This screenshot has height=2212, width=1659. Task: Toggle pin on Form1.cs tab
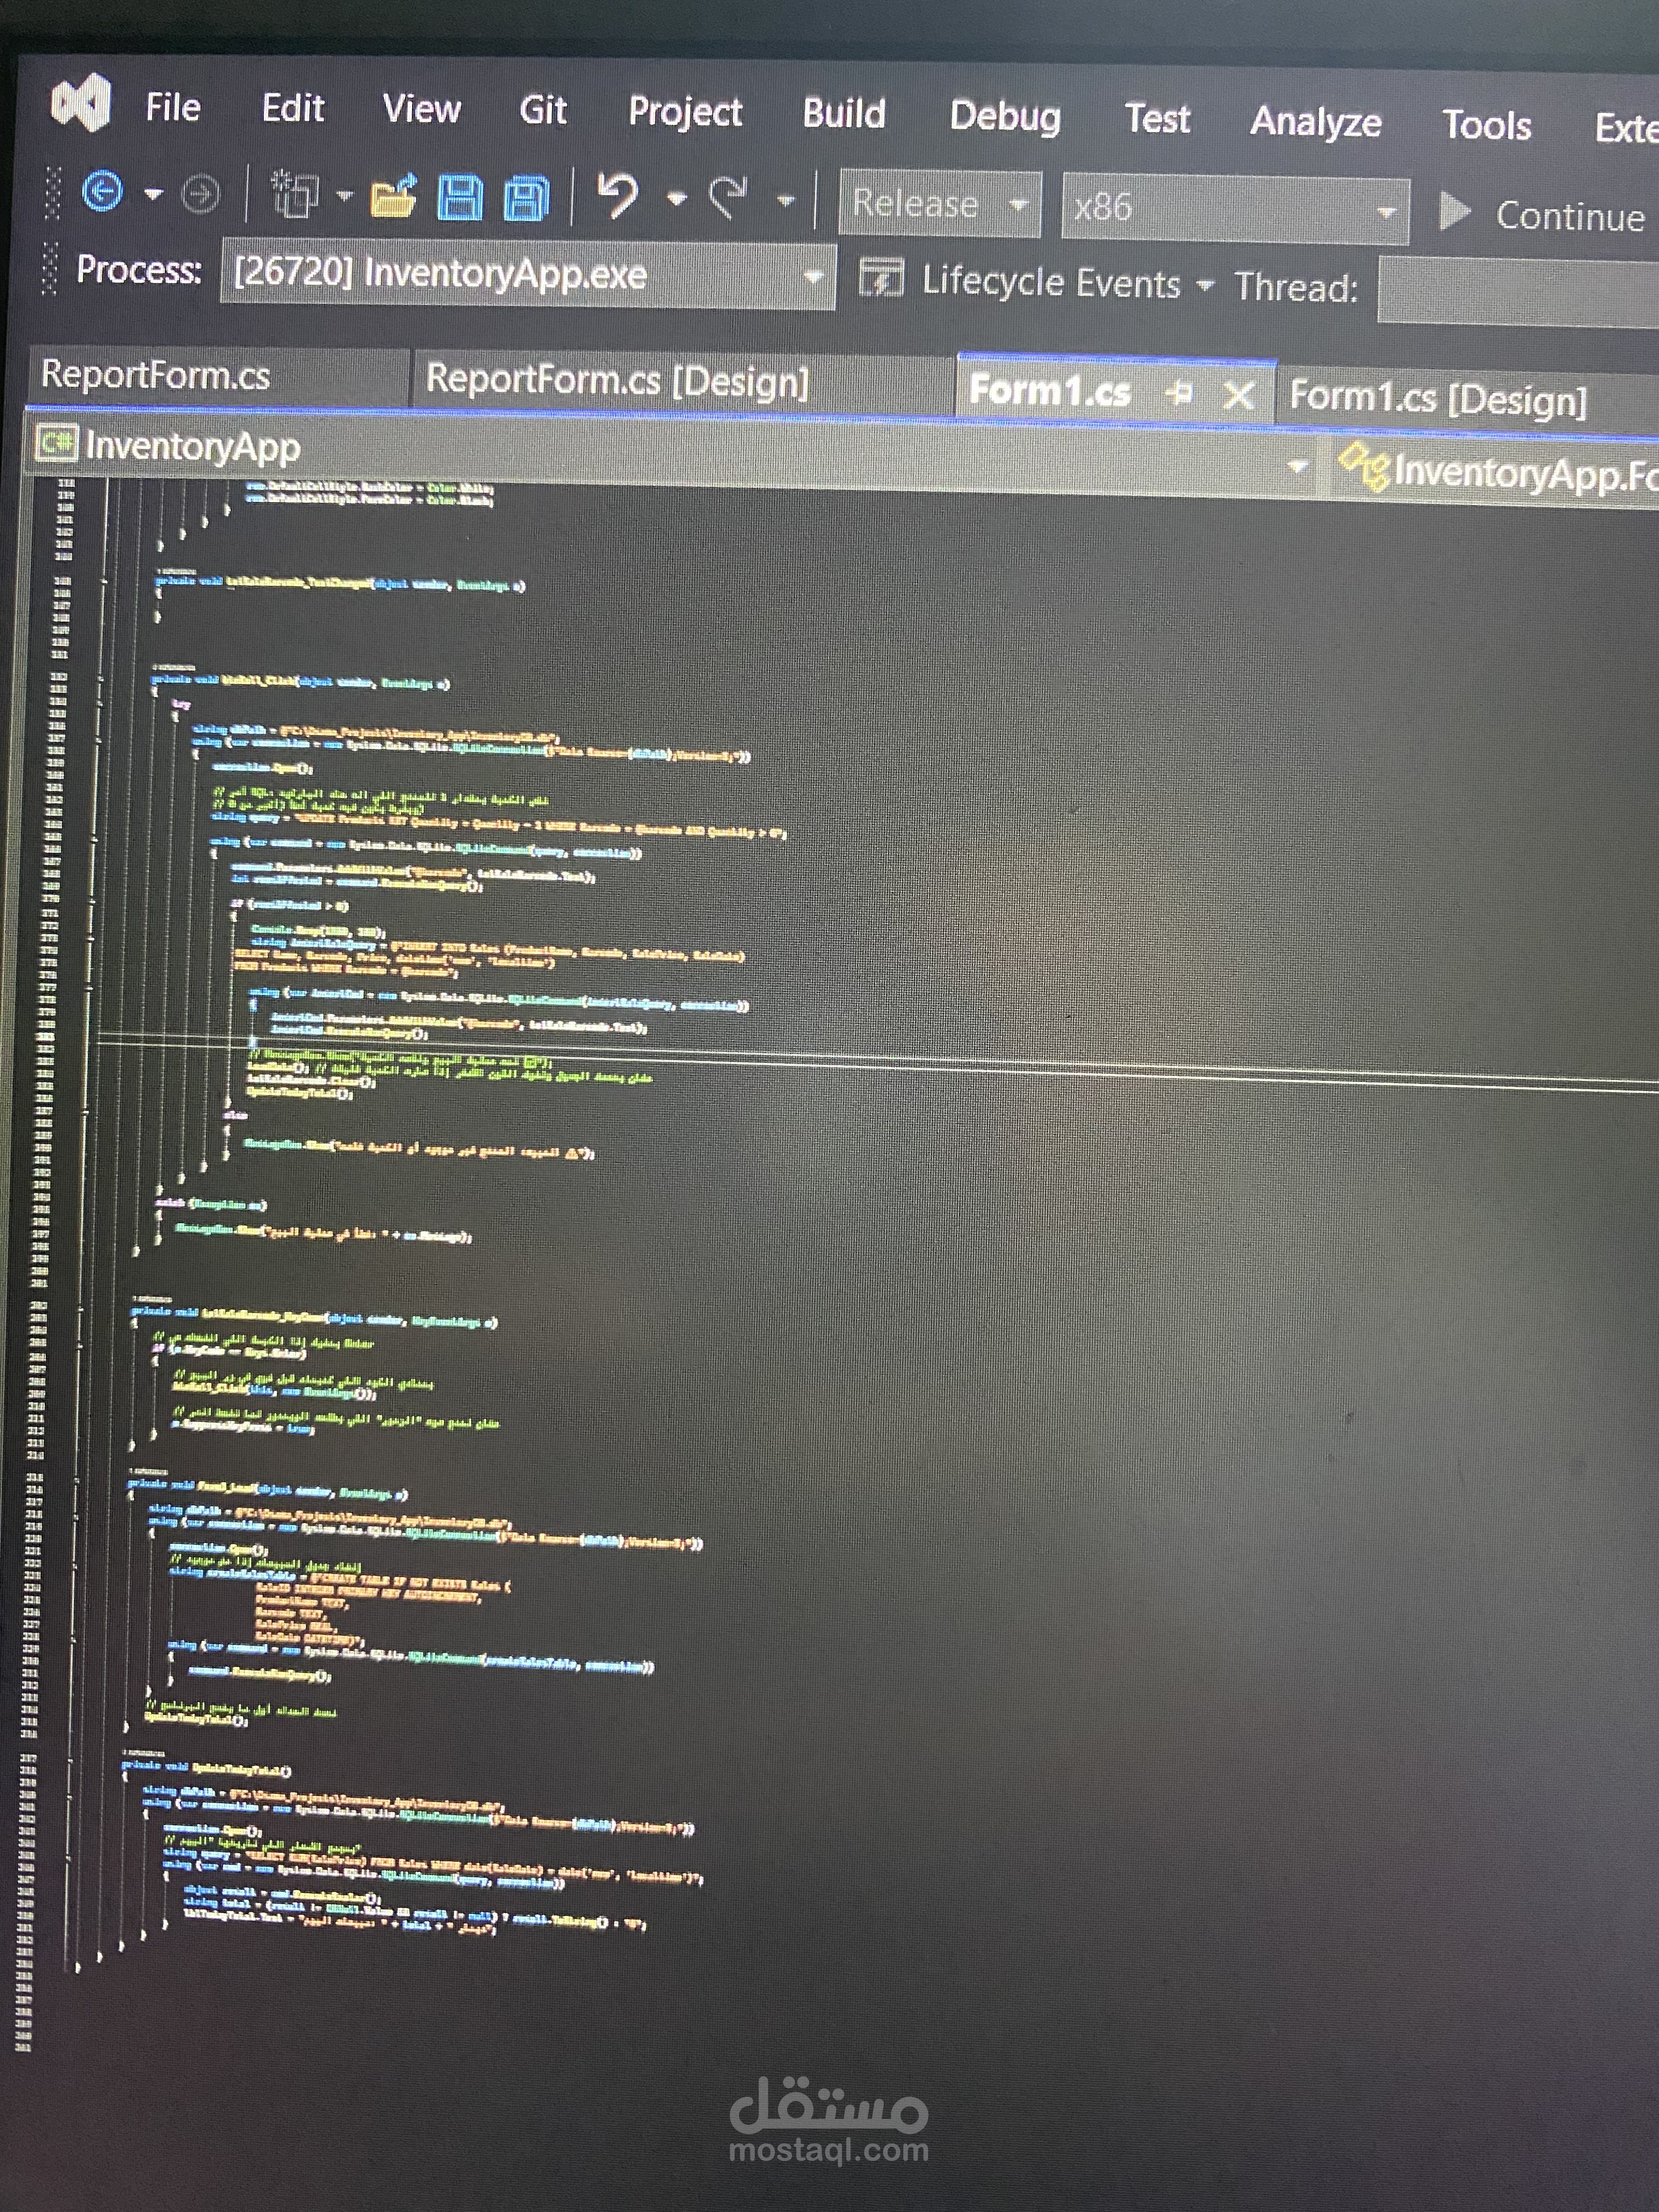[1180, 393]
